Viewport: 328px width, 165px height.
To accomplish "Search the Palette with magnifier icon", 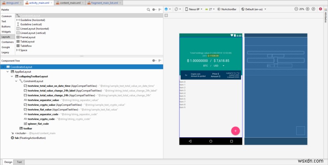I will pos(148,9).
